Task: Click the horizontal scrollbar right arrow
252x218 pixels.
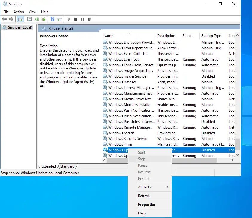Action: click(x=232, y=160)
